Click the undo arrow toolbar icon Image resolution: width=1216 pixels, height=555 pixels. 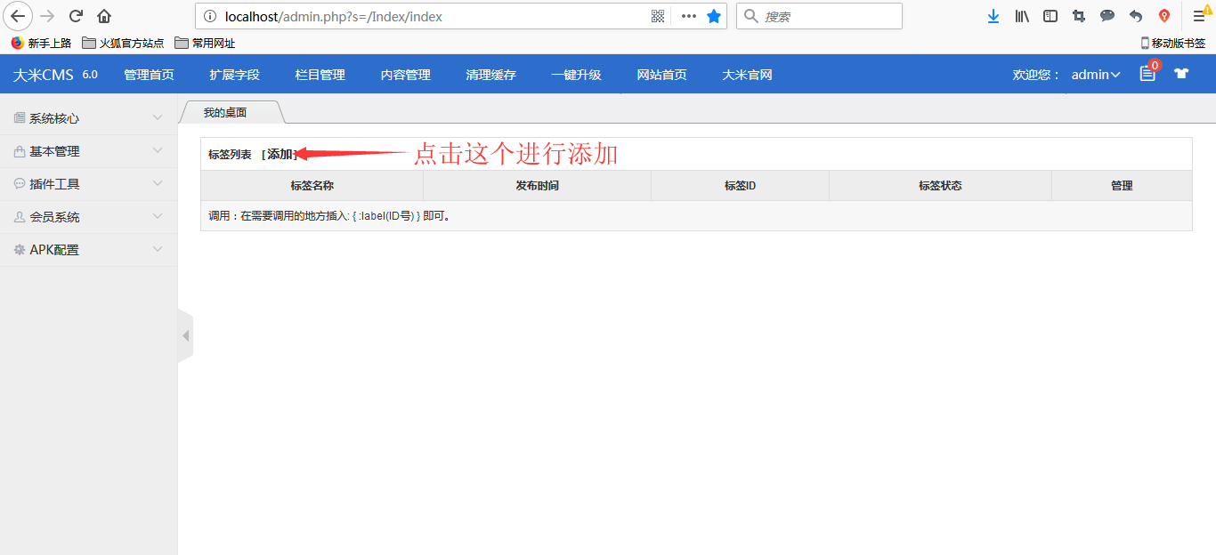[1136, 16]
